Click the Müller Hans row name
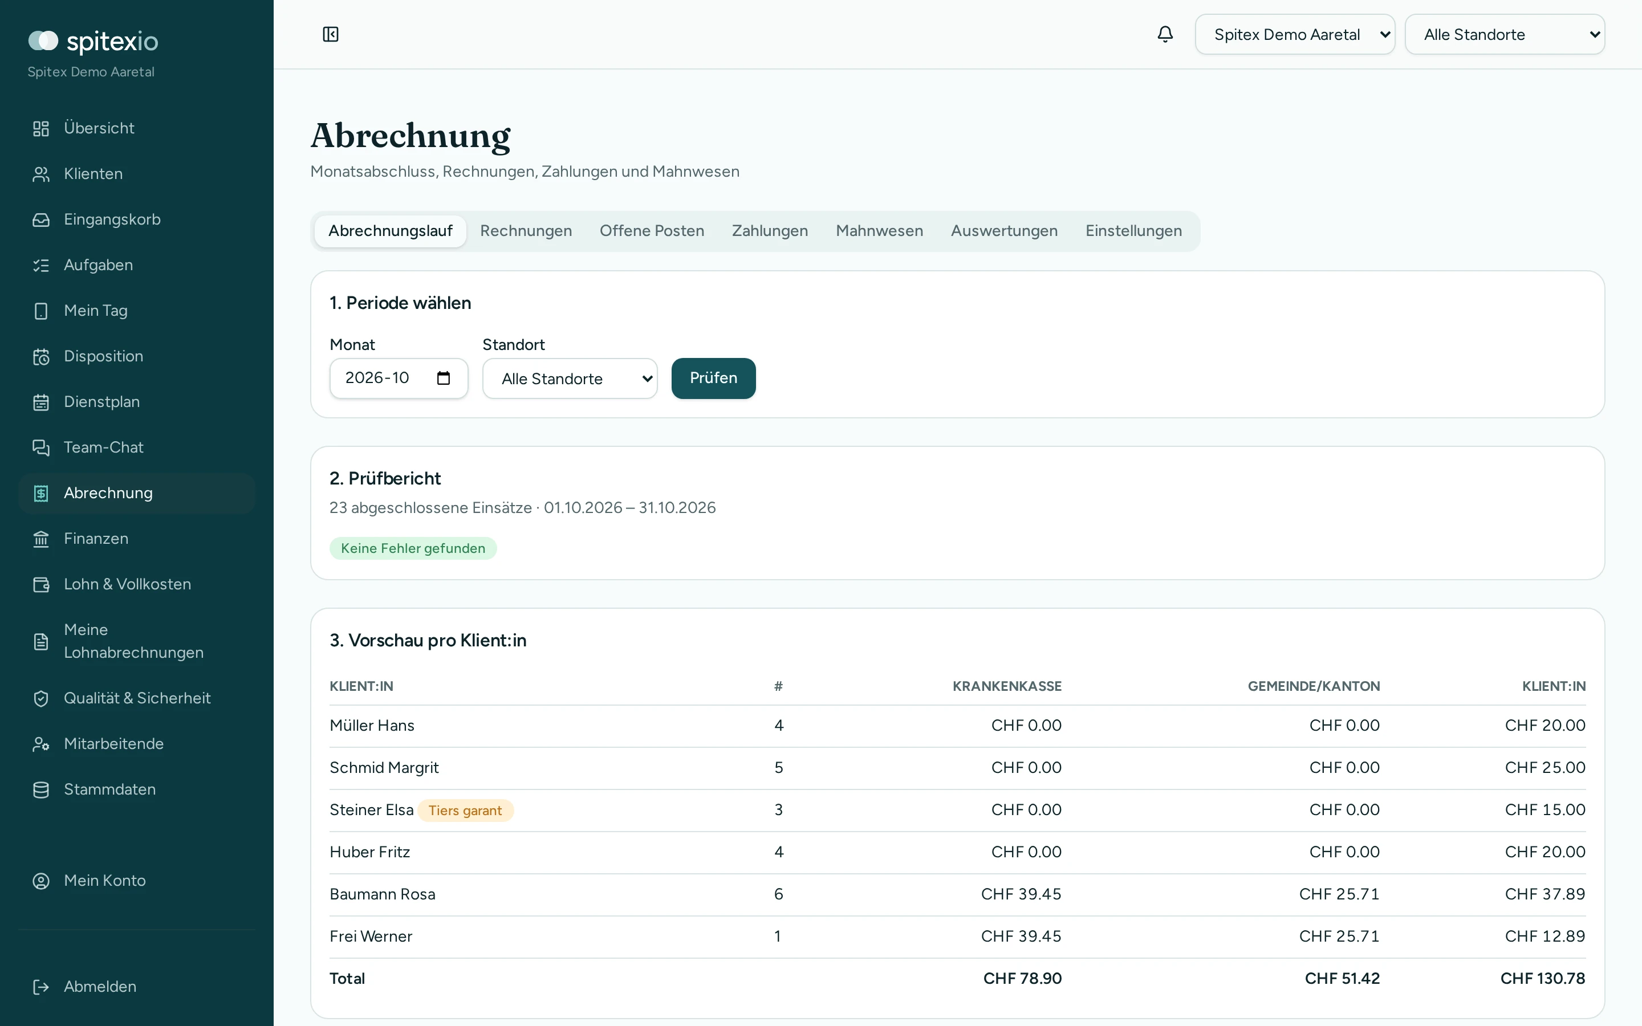The image size is (1642, 1026). click(x=372, y=724)
